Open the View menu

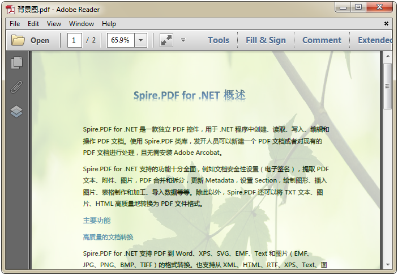pos(54,24)
